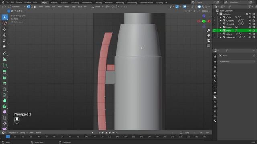Screen dimensions: 257x144
Task: Expand the Plane object in outliner
Action: tap(221, 30)
